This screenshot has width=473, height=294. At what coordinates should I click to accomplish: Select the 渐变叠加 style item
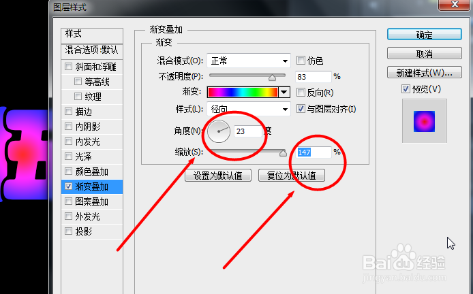click(x=92, y=186)
